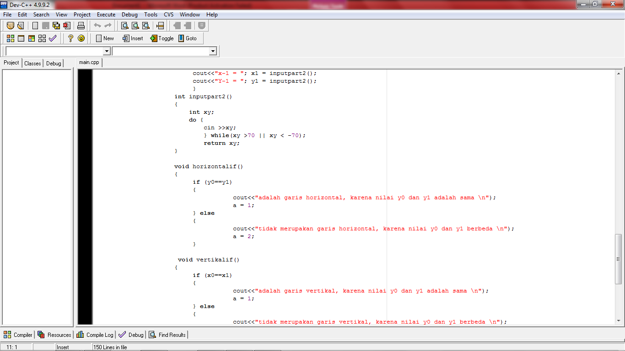625x351 pixels.
Task: Open the Resources tab in the bottom panel
Action: [x=54, y=335]
